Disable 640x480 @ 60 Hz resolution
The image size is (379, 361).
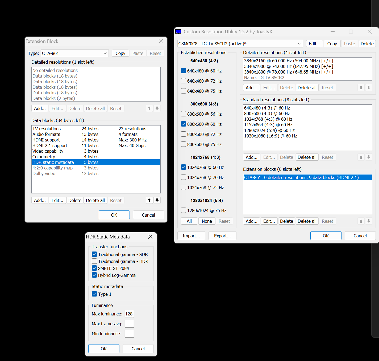point(183,71)
